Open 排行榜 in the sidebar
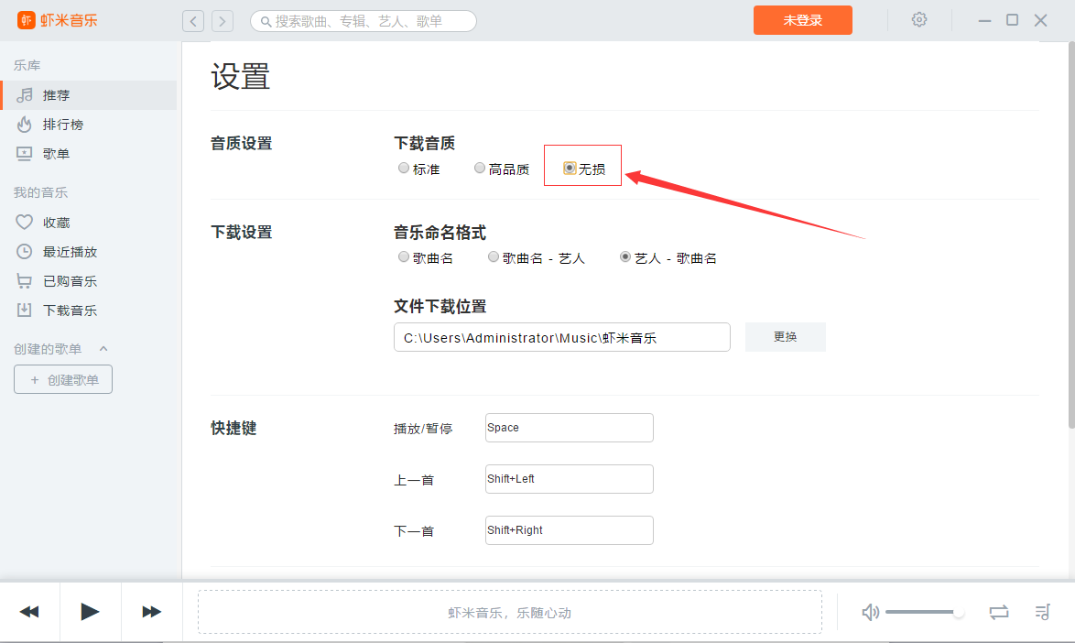The height and width of the screenshot is (643, 1075). coord(89,124)
